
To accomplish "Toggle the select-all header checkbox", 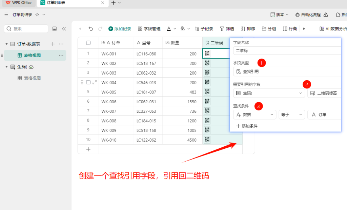I will tap(88, 43).
